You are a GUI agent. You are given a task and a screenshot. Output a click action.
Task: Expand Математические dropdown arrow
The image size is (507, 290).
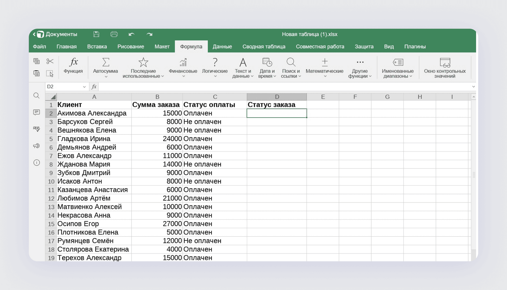coord(325,76)
